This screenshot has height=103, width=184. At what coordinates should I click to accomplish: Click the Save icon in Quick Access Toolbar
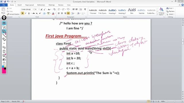point(5,1)
